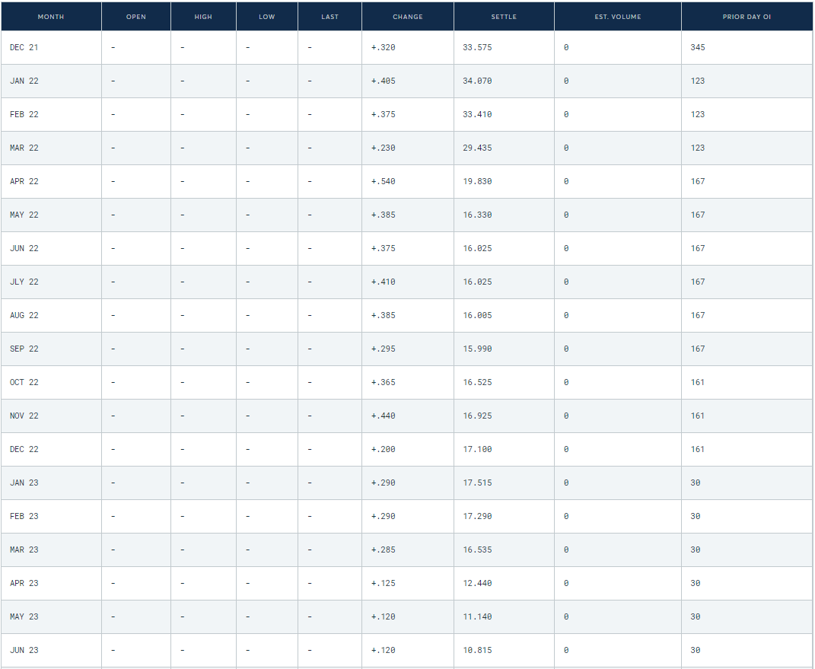
Task: Click the PRIOR DAY OI header
Action: coord(747,17)
